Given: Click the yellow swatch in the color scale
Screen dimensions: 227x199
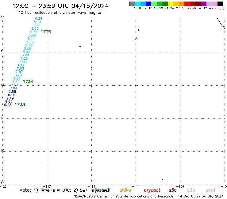Looking at the screenshot, I should pos(171,4).
